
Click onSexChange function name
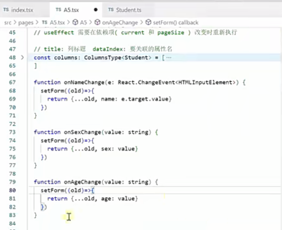tap(82, 132)
